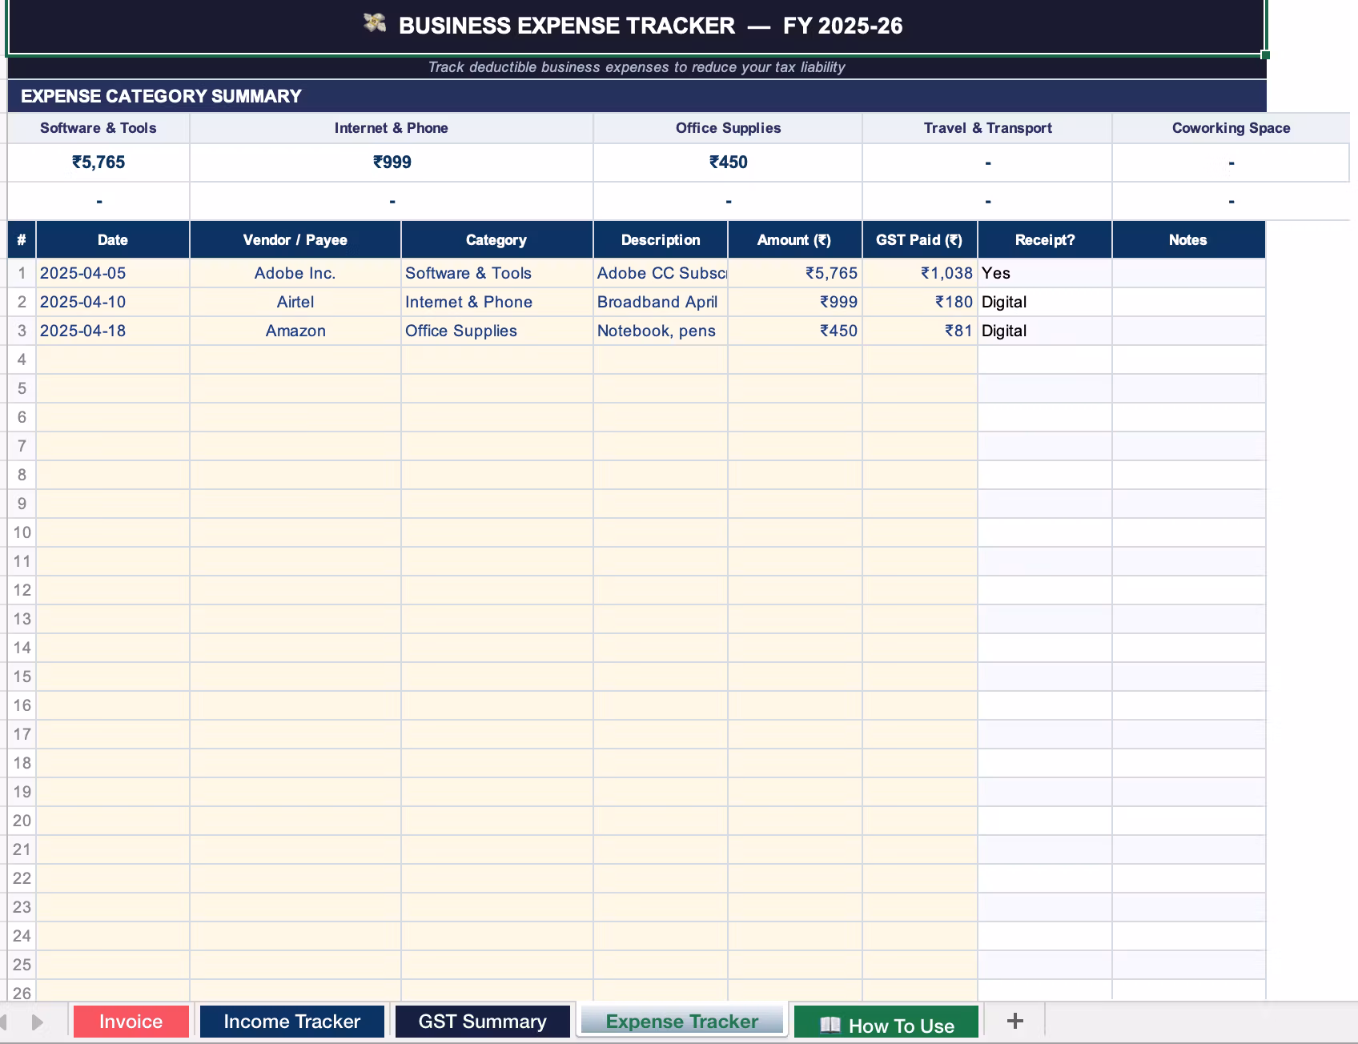Open the How To Use sheet tab

(x=886, y=1023)
